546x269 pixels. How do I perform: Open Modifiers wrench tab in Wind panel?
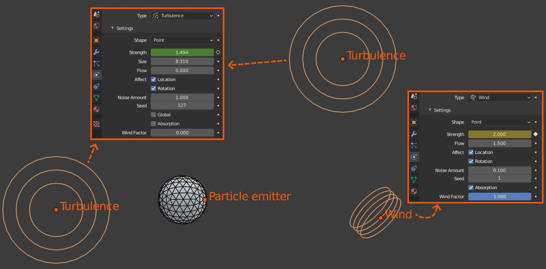pyautogui.click(x=414, y=134)
